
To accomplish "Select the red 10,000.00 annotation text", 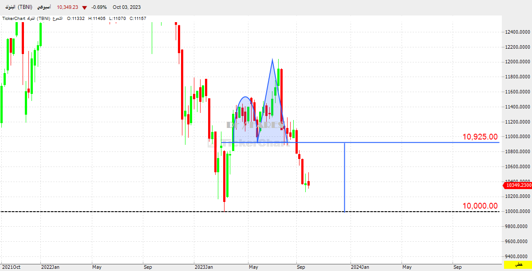I will (x=480, y=206).
